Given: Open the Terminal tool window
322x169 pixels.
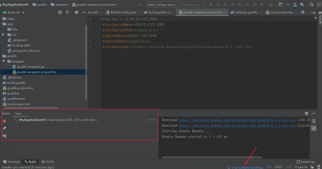Looking at the screenshot, I should 11,162.
